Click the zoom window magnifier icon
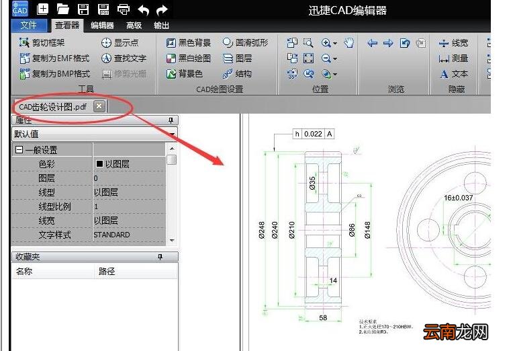The height and width of the screenshot is (351, 513). coord(308,42)
